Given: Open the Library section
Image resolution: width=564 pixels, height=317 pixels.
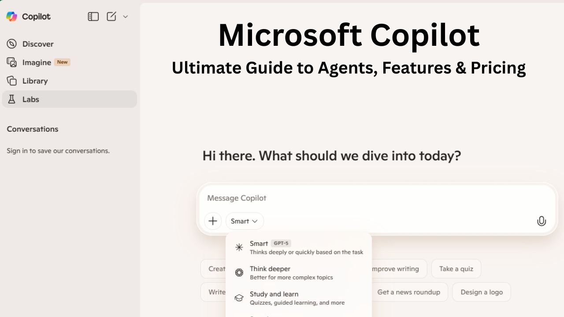Looking at the screenshot, I should [35, 81].
